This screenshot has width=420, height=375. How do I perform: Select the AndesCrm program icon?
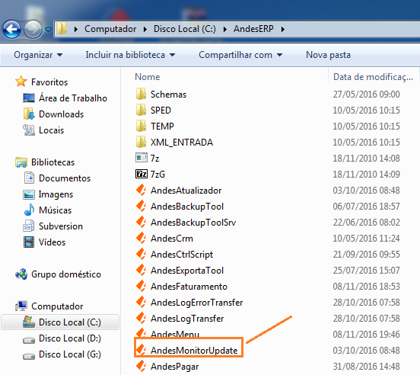pyautogui.click(x=141, y=239)
